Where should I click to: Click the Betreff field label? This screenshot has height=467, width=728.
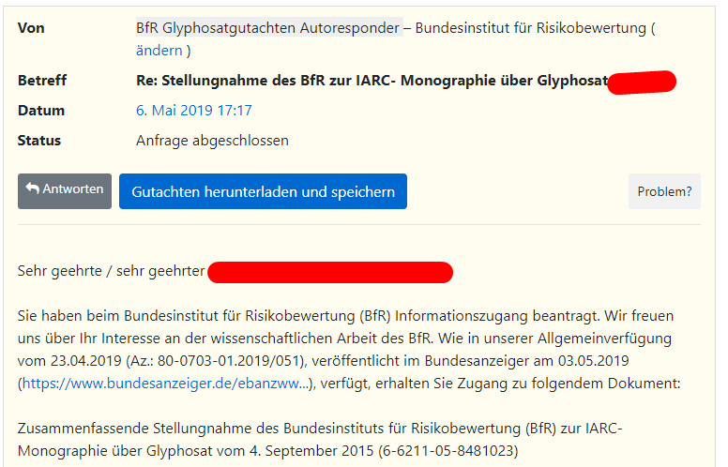pos(42,81)
